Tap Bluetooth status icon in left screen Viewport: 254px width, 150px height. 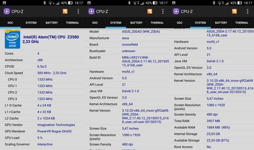[44, 3]
